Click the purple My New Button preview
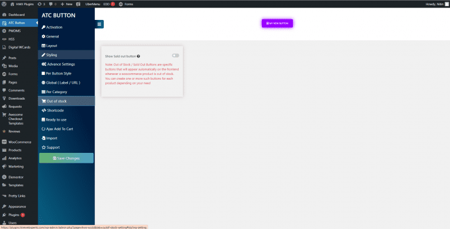 tap(277, 23)
